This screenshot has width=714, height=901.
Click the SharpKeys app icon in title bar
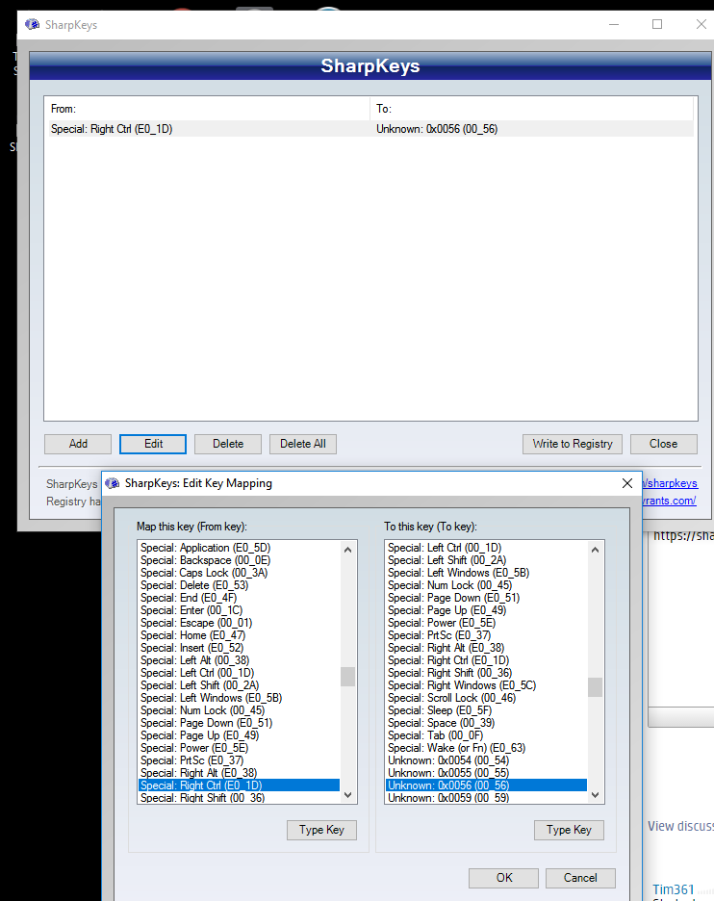(x=32, y=24)
